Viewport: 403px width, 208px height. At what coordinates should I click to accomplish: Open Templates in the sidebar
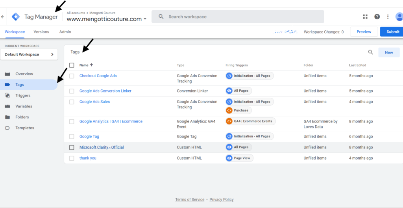pos(25,128)
